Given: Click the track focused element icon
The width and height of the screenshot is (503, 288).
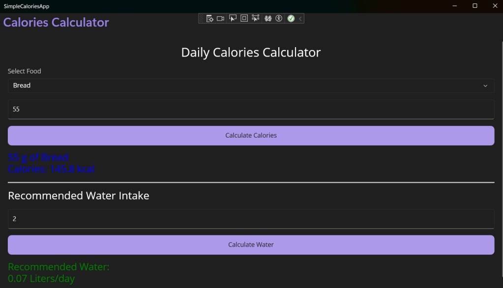Looking at the screenshot, I should [255, 18].
